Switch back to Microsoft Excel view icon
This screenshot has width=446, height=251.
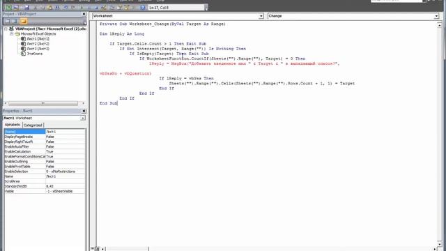pyautogui.click(x=8, y=8)
